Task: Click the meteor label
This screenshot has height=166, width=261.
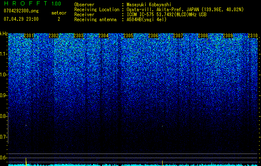Action: pos(59,13)
